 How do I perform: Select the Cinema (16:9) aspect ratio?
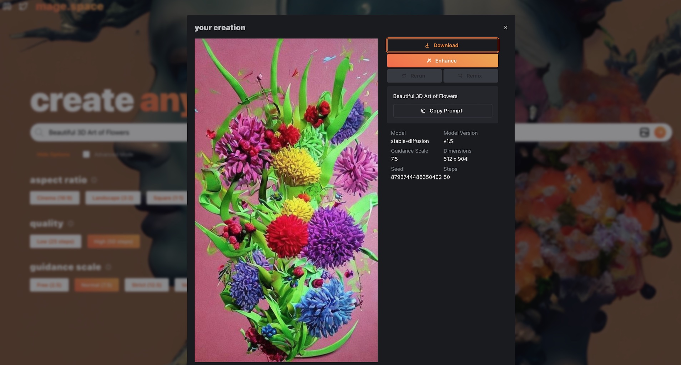click(x=55, y=197)
